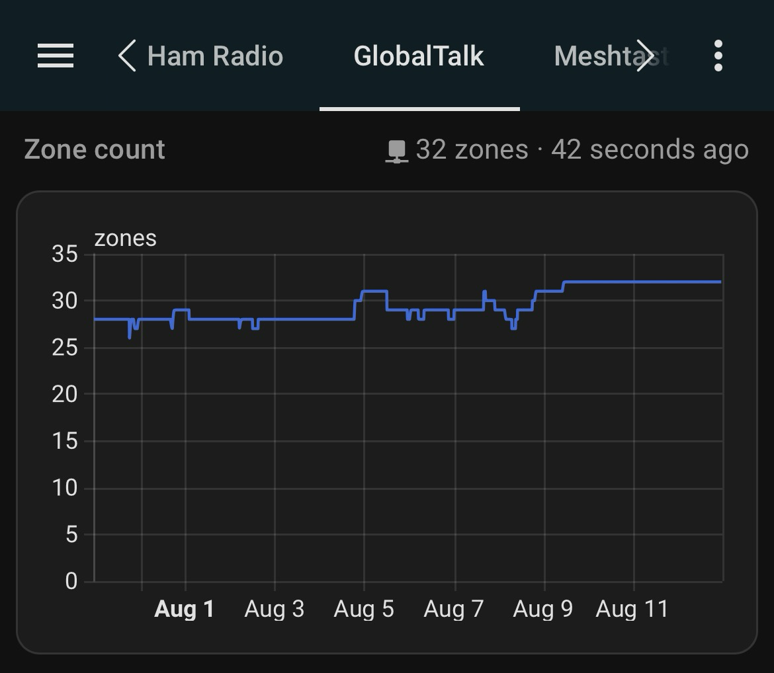Click the zones unit label above the chart
The image size is (774, 673).
click(x=126, y=238)
